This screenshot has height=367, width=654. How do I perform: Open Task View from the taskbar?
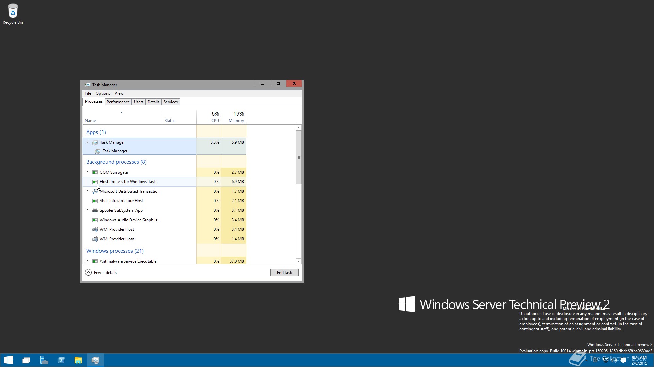26,360
